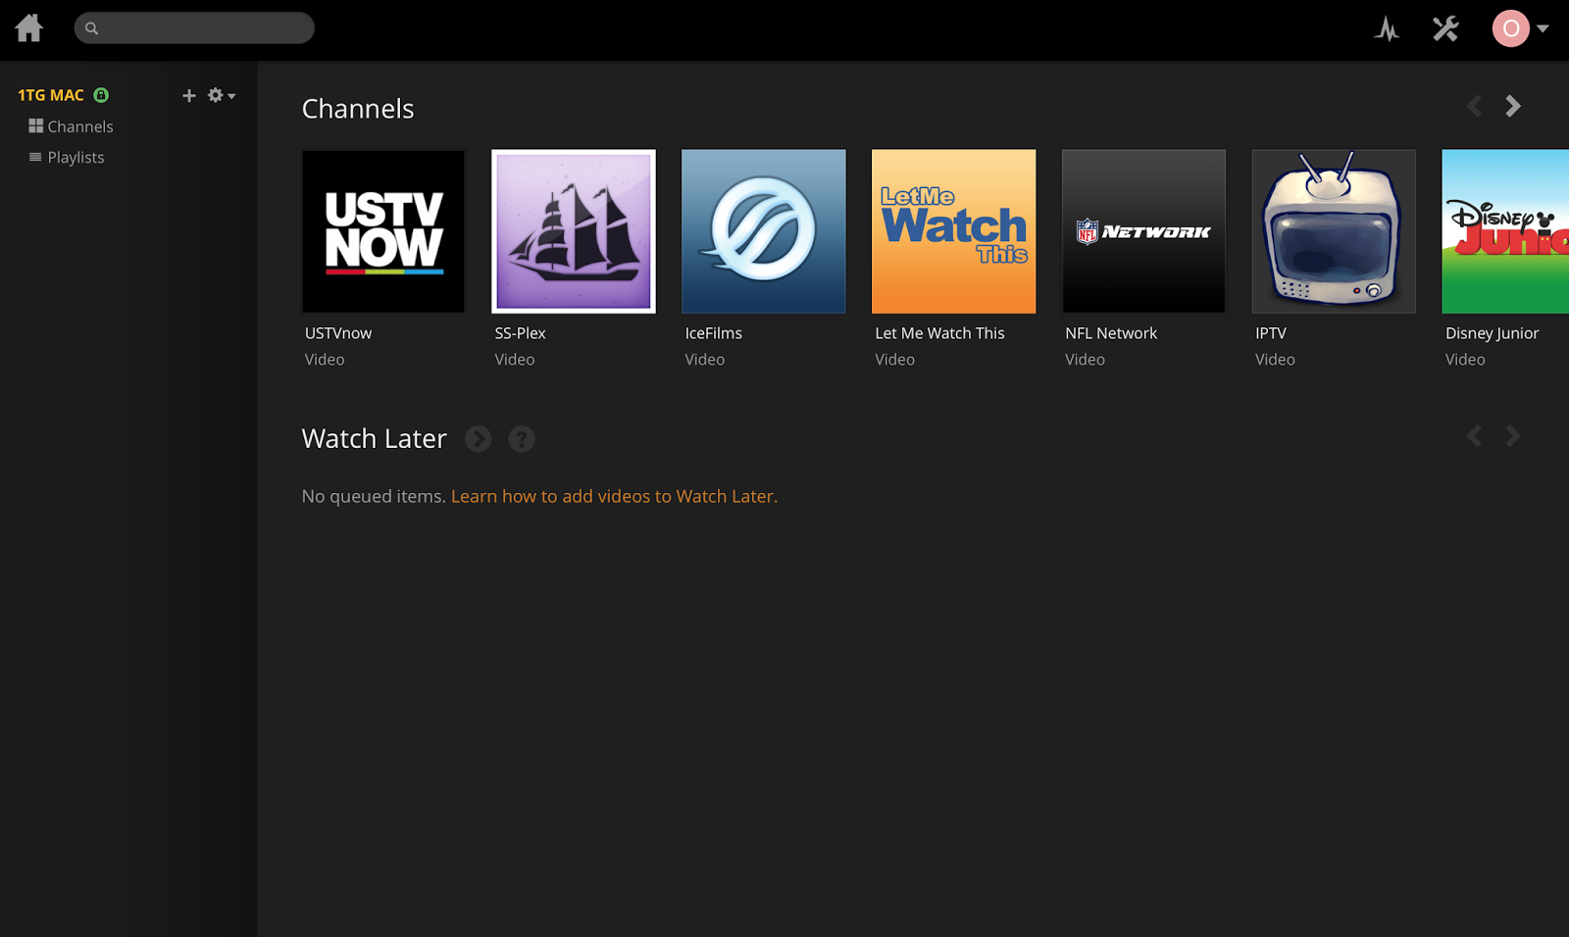
Task: Add a library with plus icon
Action: [x=189, y=95]
